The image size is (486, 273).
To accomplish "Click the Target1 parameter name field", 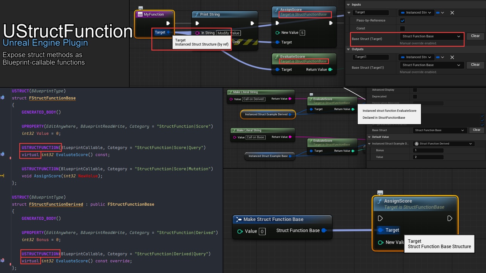I will click(x=371, y=57).
